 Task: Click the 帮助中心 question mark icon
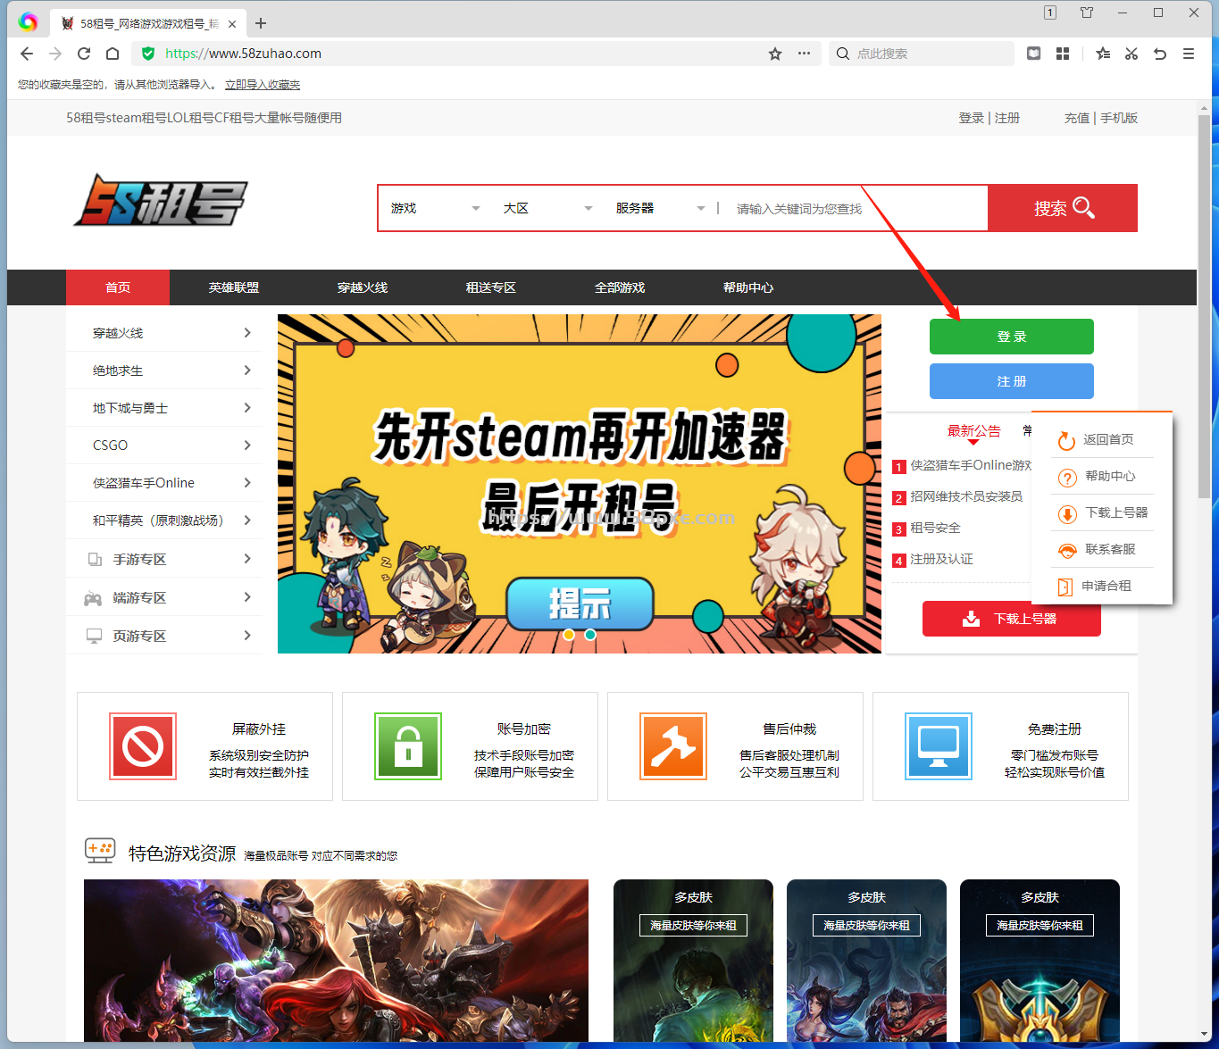(x=1067, y=478)
